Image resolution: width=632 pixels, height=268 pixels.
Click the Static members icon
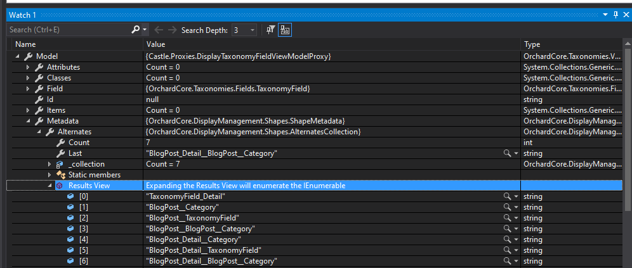coord(60,175)
